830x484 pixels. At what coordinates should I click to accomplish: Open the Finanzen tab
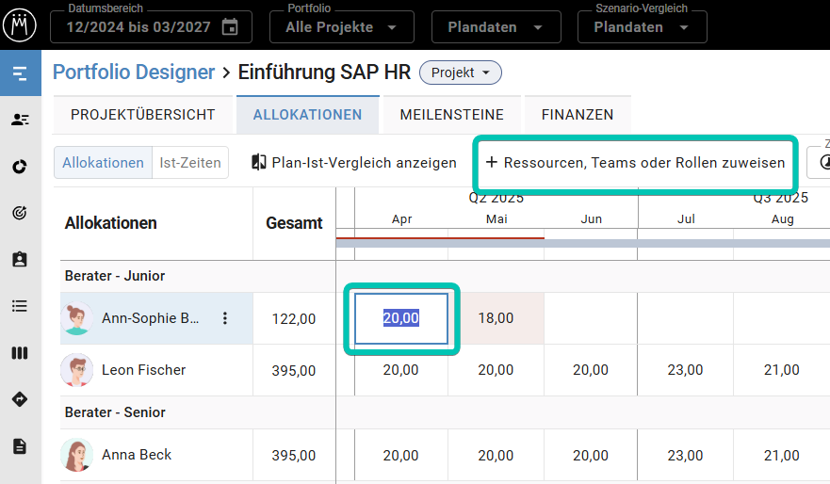[577, 115]
